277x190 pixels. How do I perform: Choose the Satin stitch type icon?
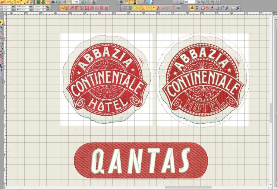pyautogui.click(x=62, y=8)
